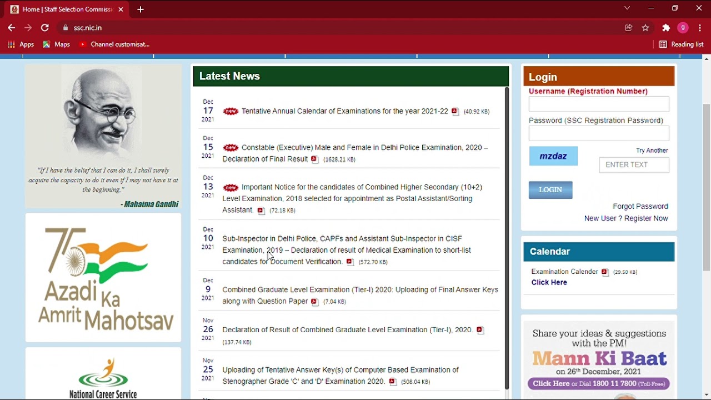Open the Reading list

681,44
